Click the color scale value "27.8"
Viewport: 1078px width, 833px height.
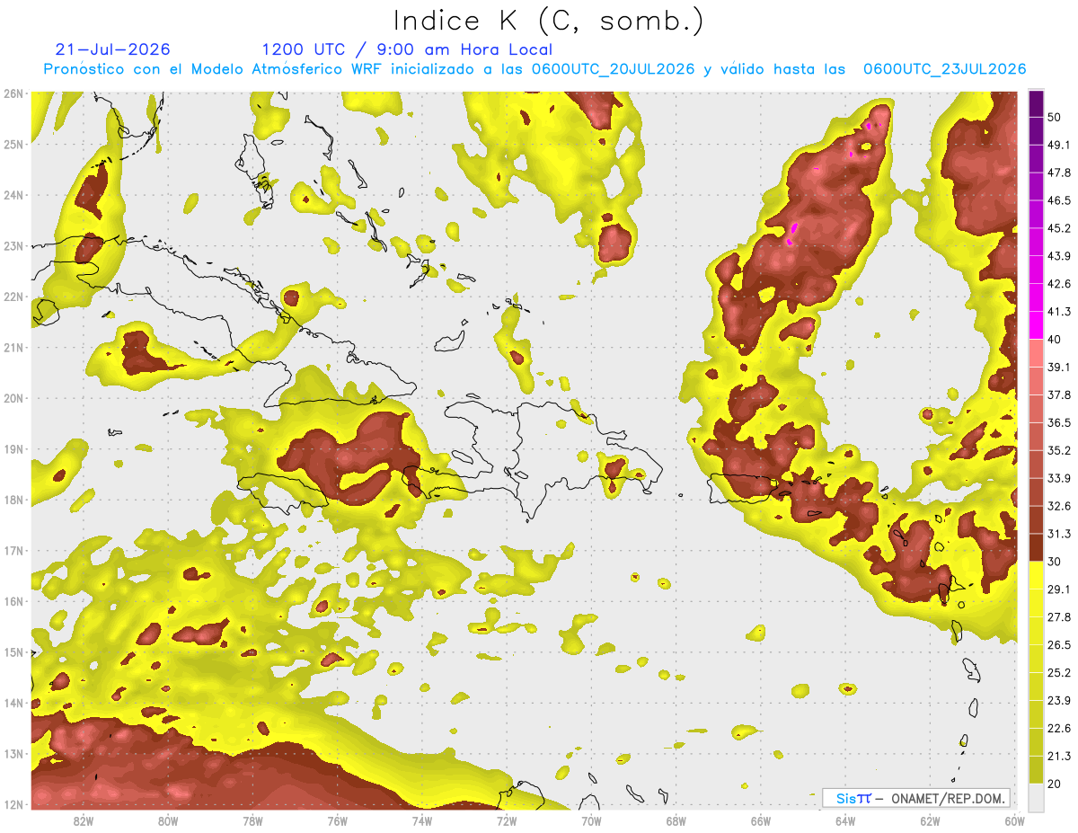click(x=1059, y=616)
